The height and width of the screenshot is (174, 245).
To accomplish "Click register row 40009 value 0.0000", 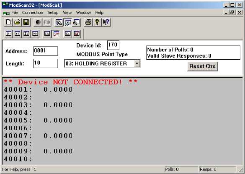I will pos(58,151).
